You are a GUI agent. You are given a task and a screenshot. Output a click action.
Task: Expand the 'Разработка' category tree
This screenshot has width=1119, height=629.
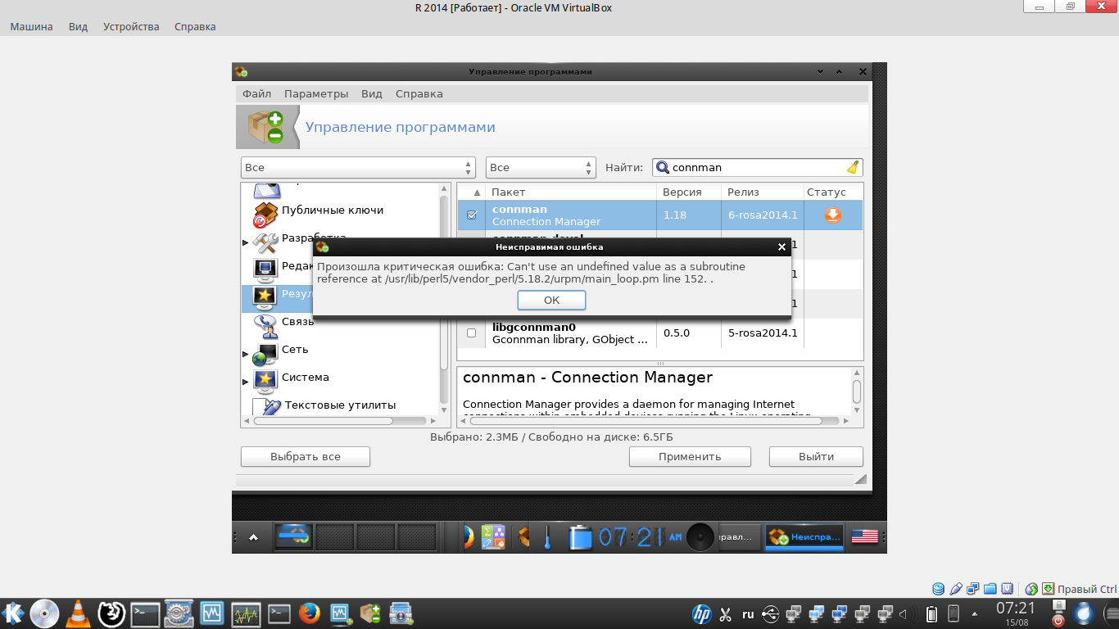[246, 242]
